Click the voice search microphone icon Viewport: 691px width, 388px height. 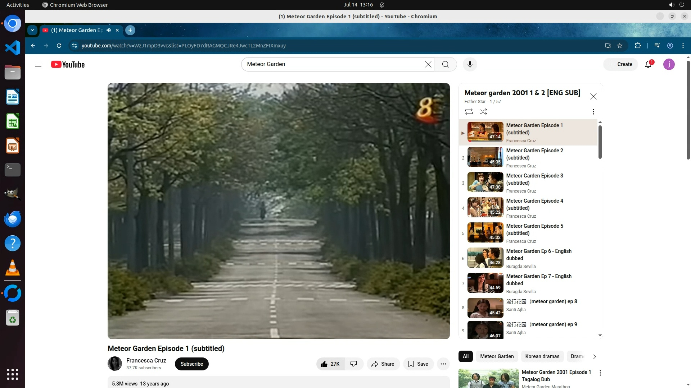(470, 64)
